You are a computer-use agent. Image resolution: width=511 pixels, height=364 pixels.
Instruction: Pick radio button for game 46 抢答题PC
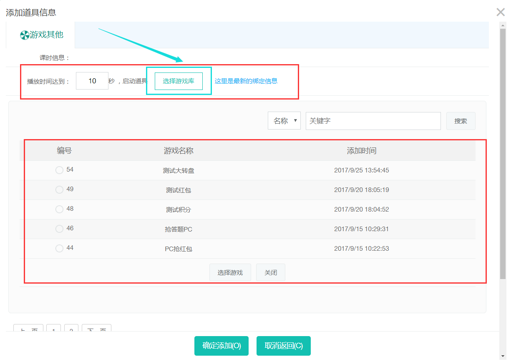pos(59,229)
